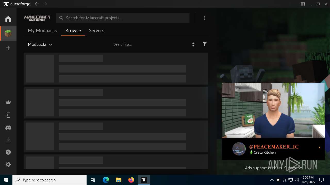Add a new game with plus icon

[x=8, y=48]
